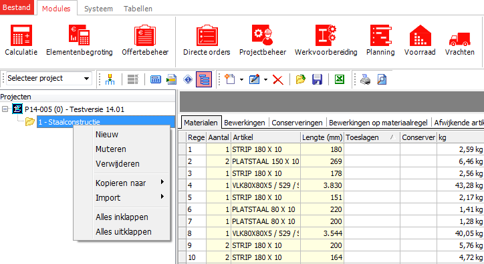Click the save floppy disk icon
Viewport: 484px width, 264px height.
coord(317,79)
